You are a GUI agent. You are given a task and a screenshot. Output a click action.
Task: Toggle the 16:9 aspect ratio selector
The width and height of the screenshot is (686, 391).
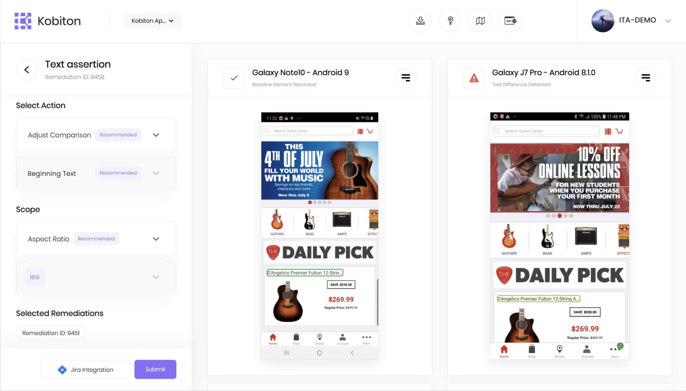click(34, 277)
